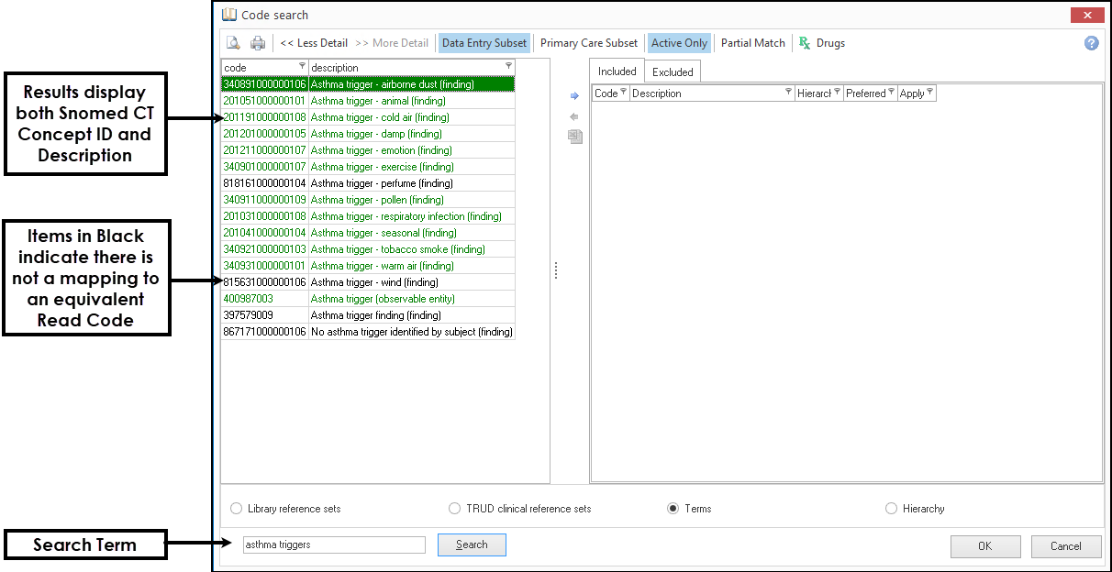This screenshot has width=1112, height=572.
Task: Click the Drugs Rx icon
Action: tap(805, 43)
